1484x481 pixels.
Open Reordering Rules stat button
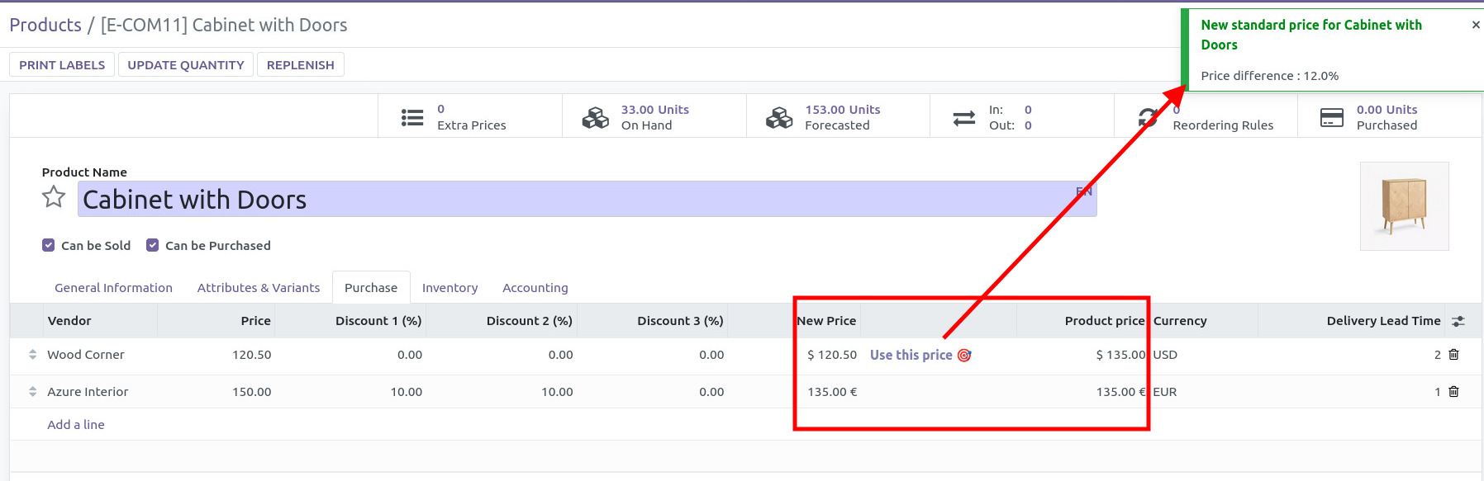tap(1206, 116)
